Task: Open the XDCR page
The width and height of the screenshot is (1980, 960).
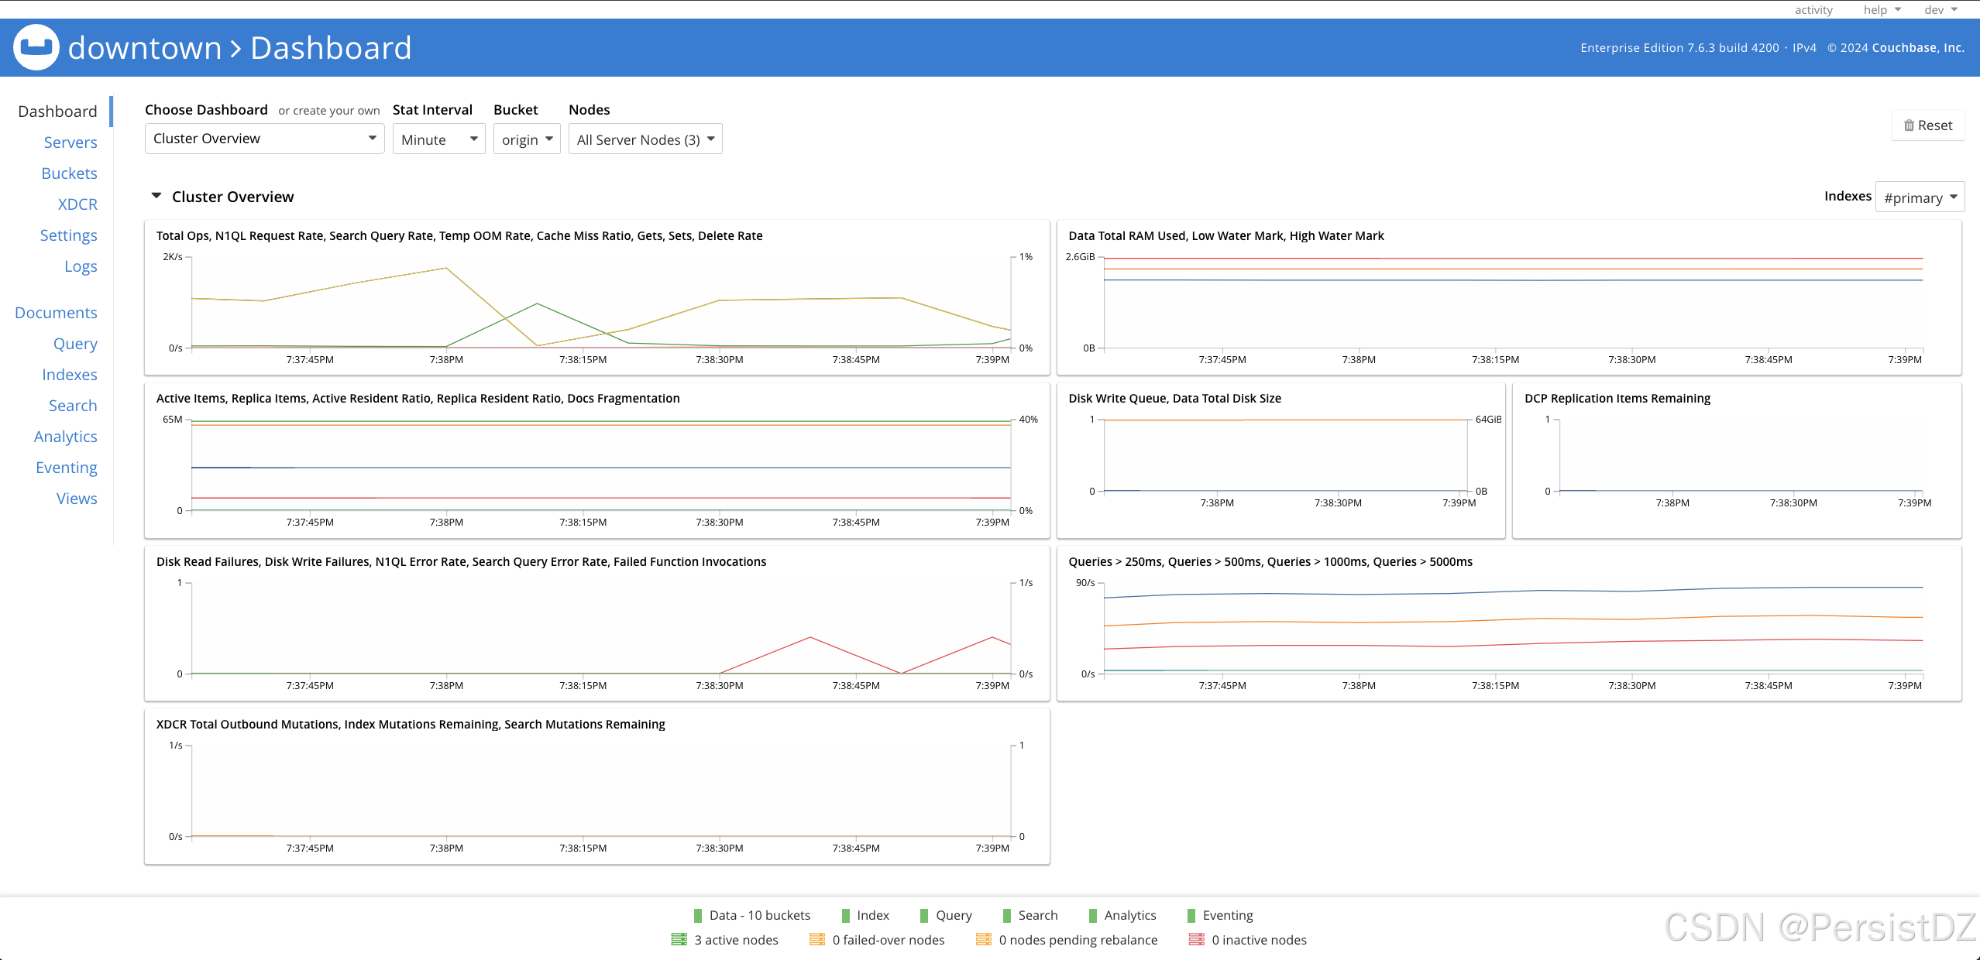Action: tap(77, 204)
